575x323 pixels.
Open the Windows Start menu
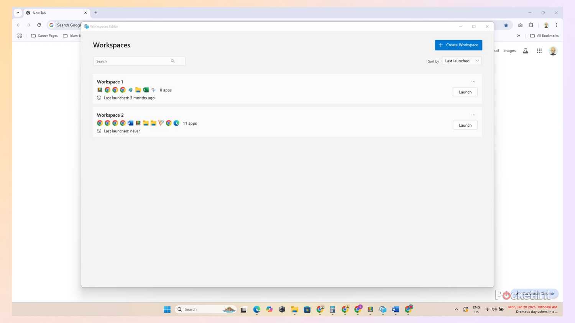click(x=167, y=310)
